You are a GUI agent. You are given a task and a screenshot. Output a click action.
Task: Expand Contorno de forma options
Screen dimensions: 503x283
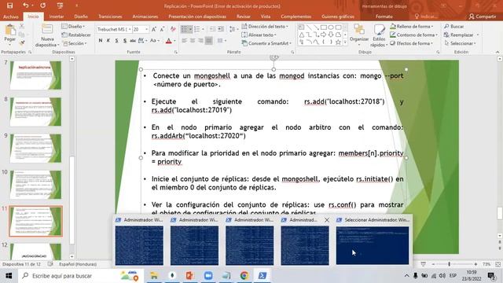(x=414, y=35)
